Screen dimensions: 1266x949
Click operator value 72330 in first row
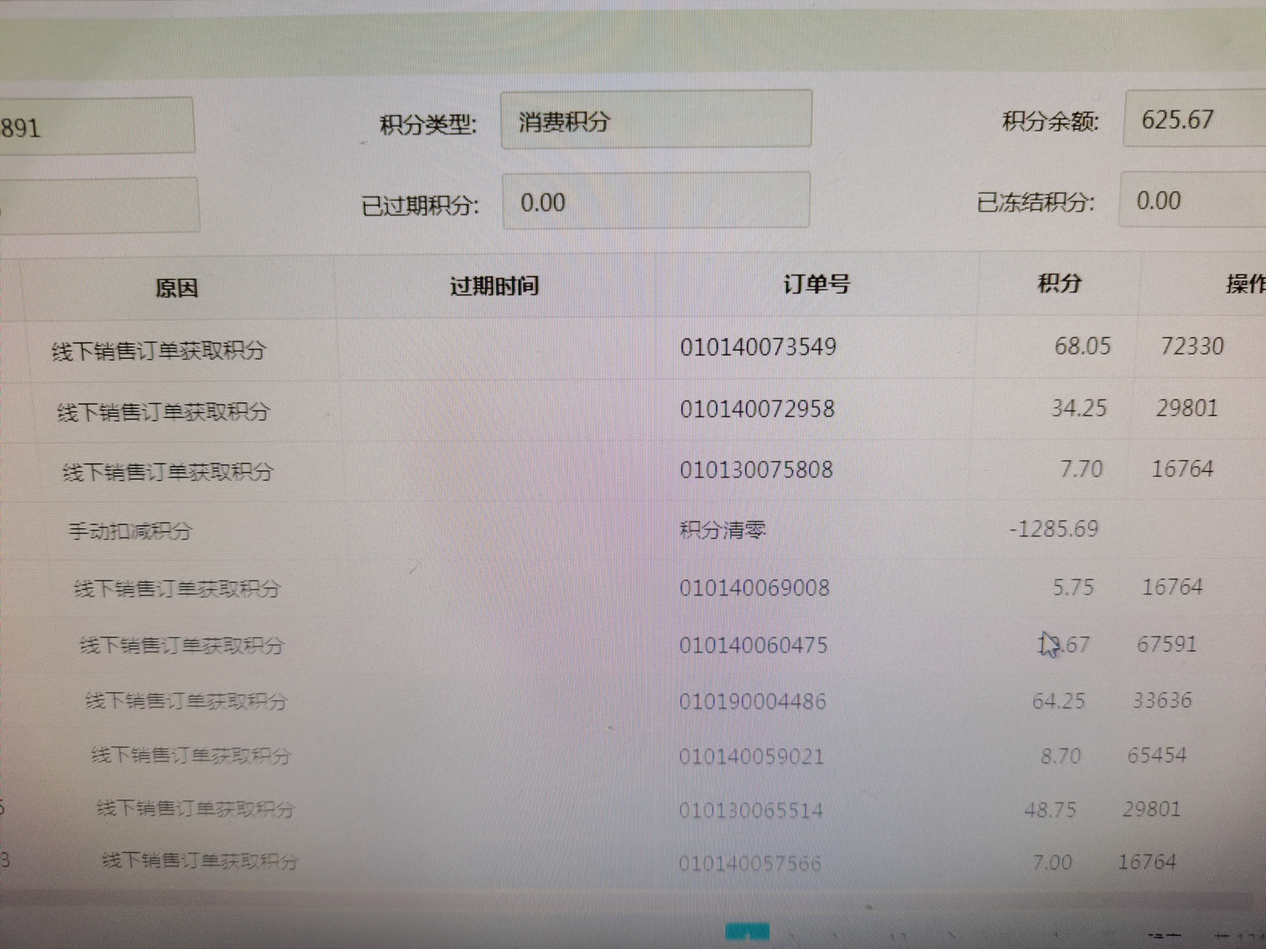coord(1191,346)
